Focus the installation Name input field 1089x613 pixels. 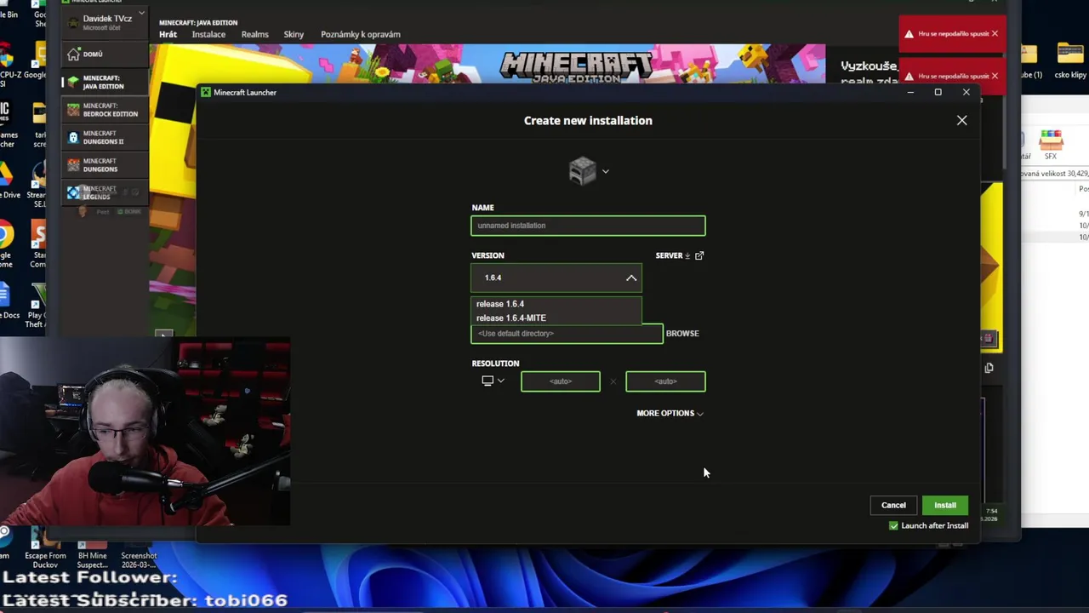coord(588,226)
